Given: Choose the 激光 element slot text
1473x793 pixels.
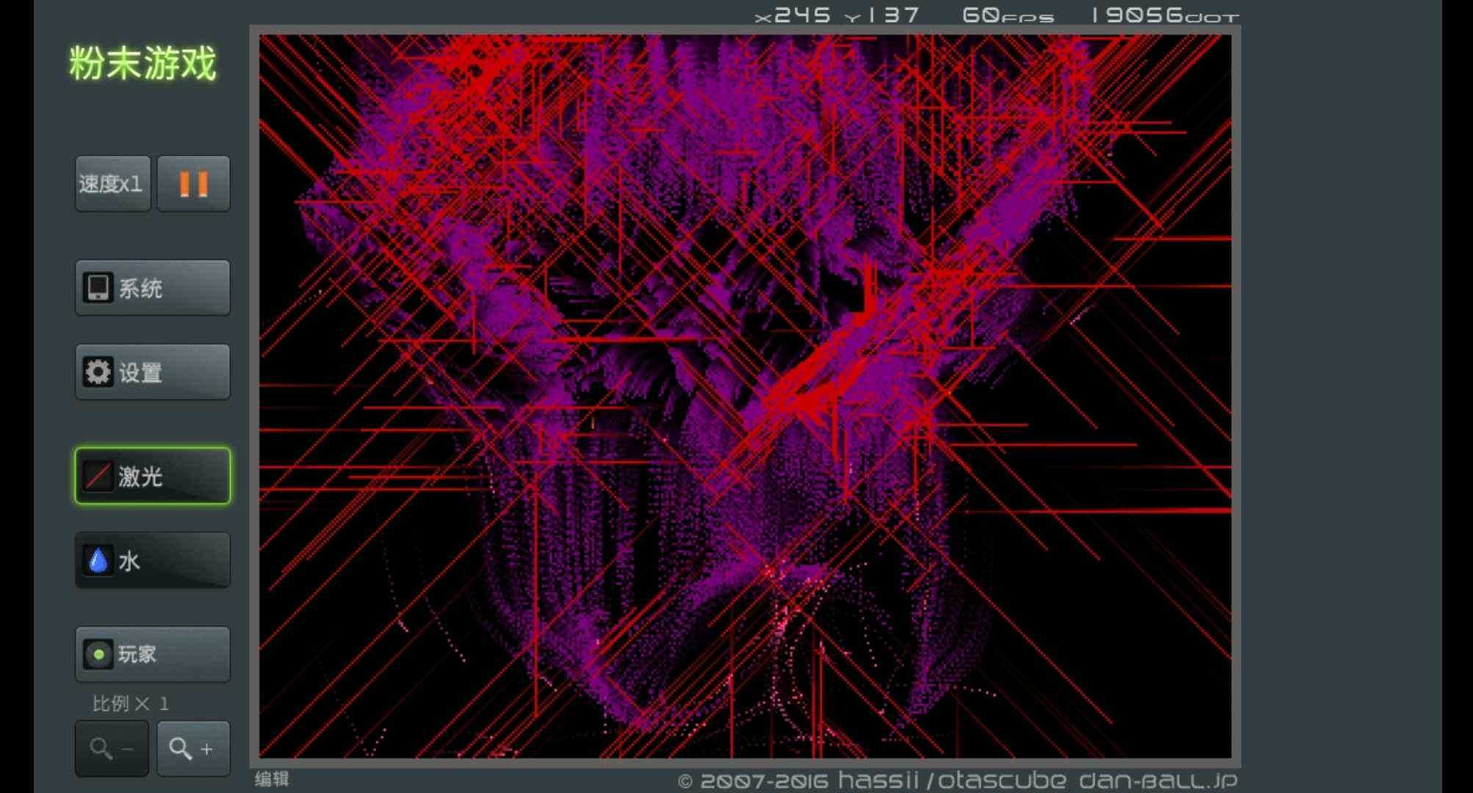Looking at the screenshot, I should 141,477.
